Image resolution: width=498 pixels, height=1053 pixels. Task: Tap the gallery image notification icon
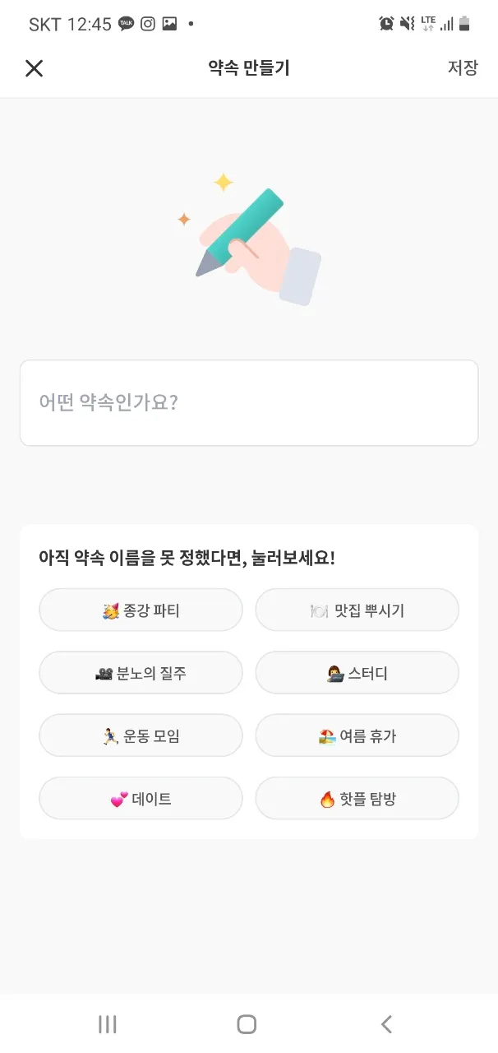[x=169, y=24]
